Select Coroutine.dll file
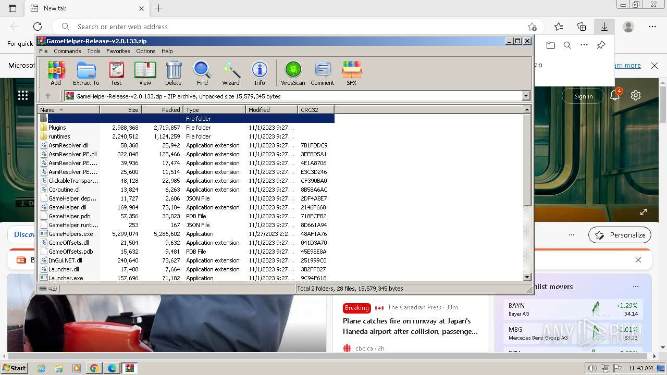This screenshot has width=667, height=375. 65,190
